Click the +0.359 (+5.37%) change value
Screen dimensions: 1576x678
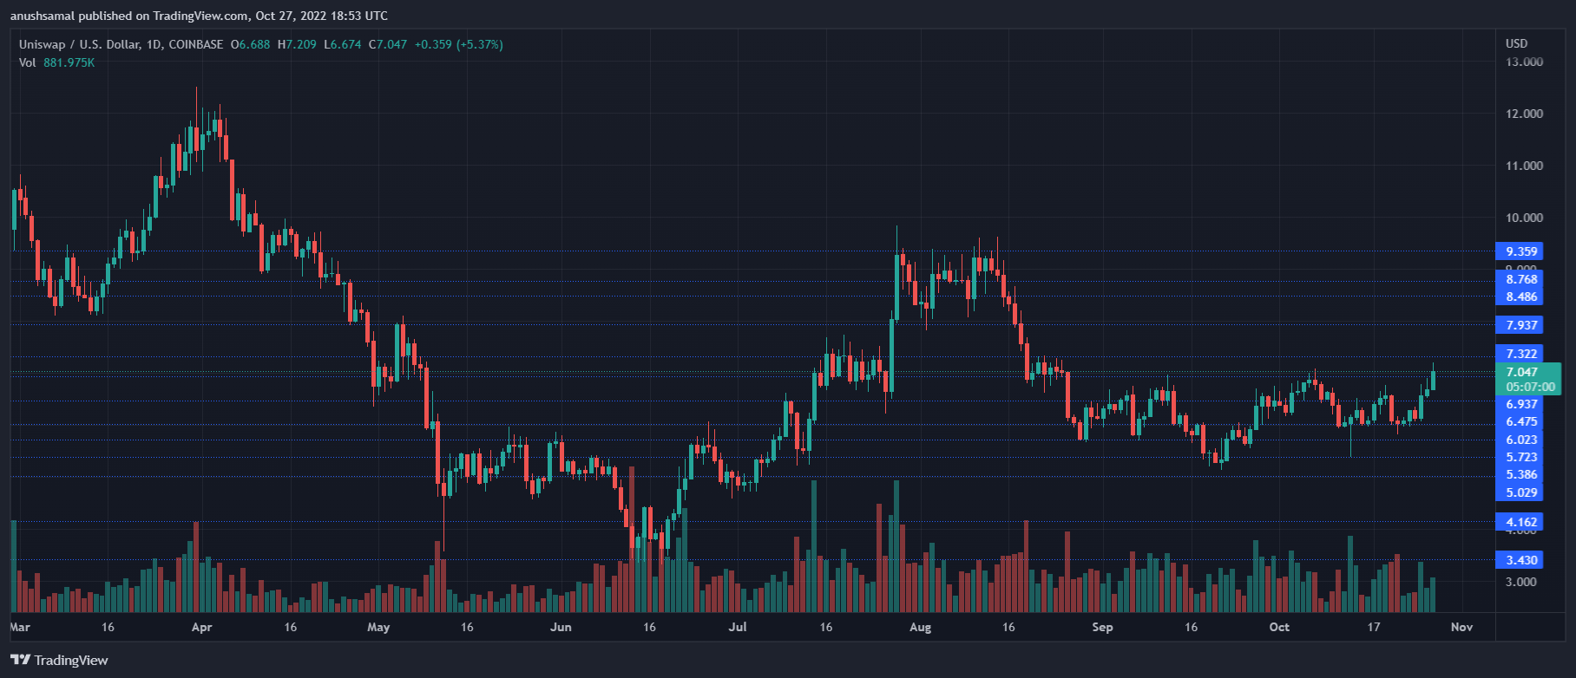[x=458, y=44]
